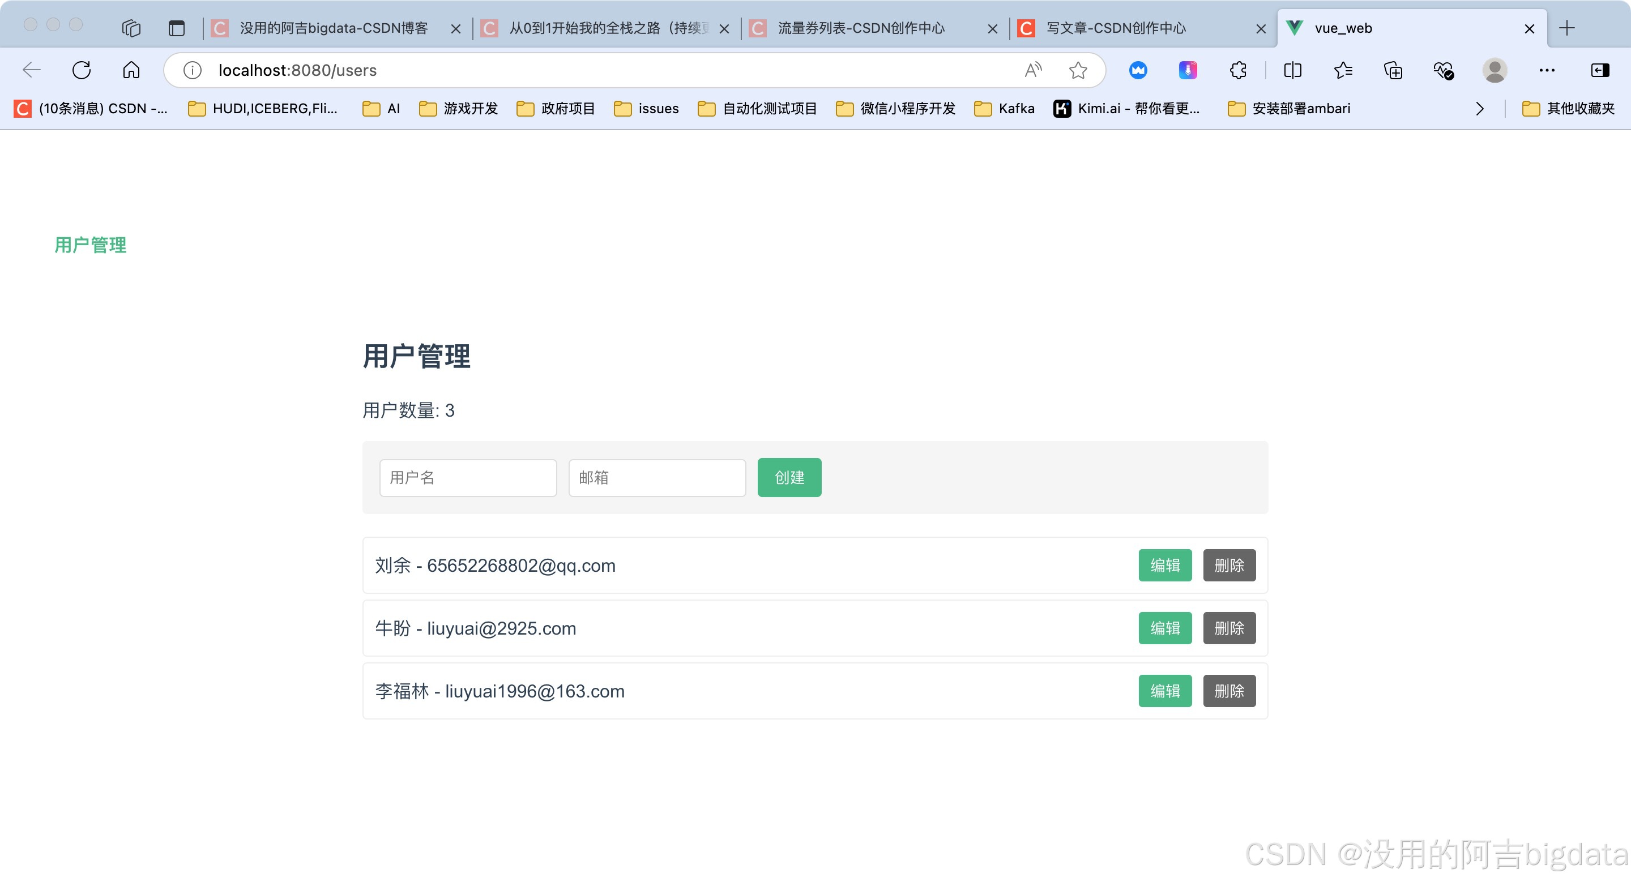This screenshot has width=1631, height=882.
Task: Click the green 创建 button
Action: pyautogui.click(x=789, y=478)
